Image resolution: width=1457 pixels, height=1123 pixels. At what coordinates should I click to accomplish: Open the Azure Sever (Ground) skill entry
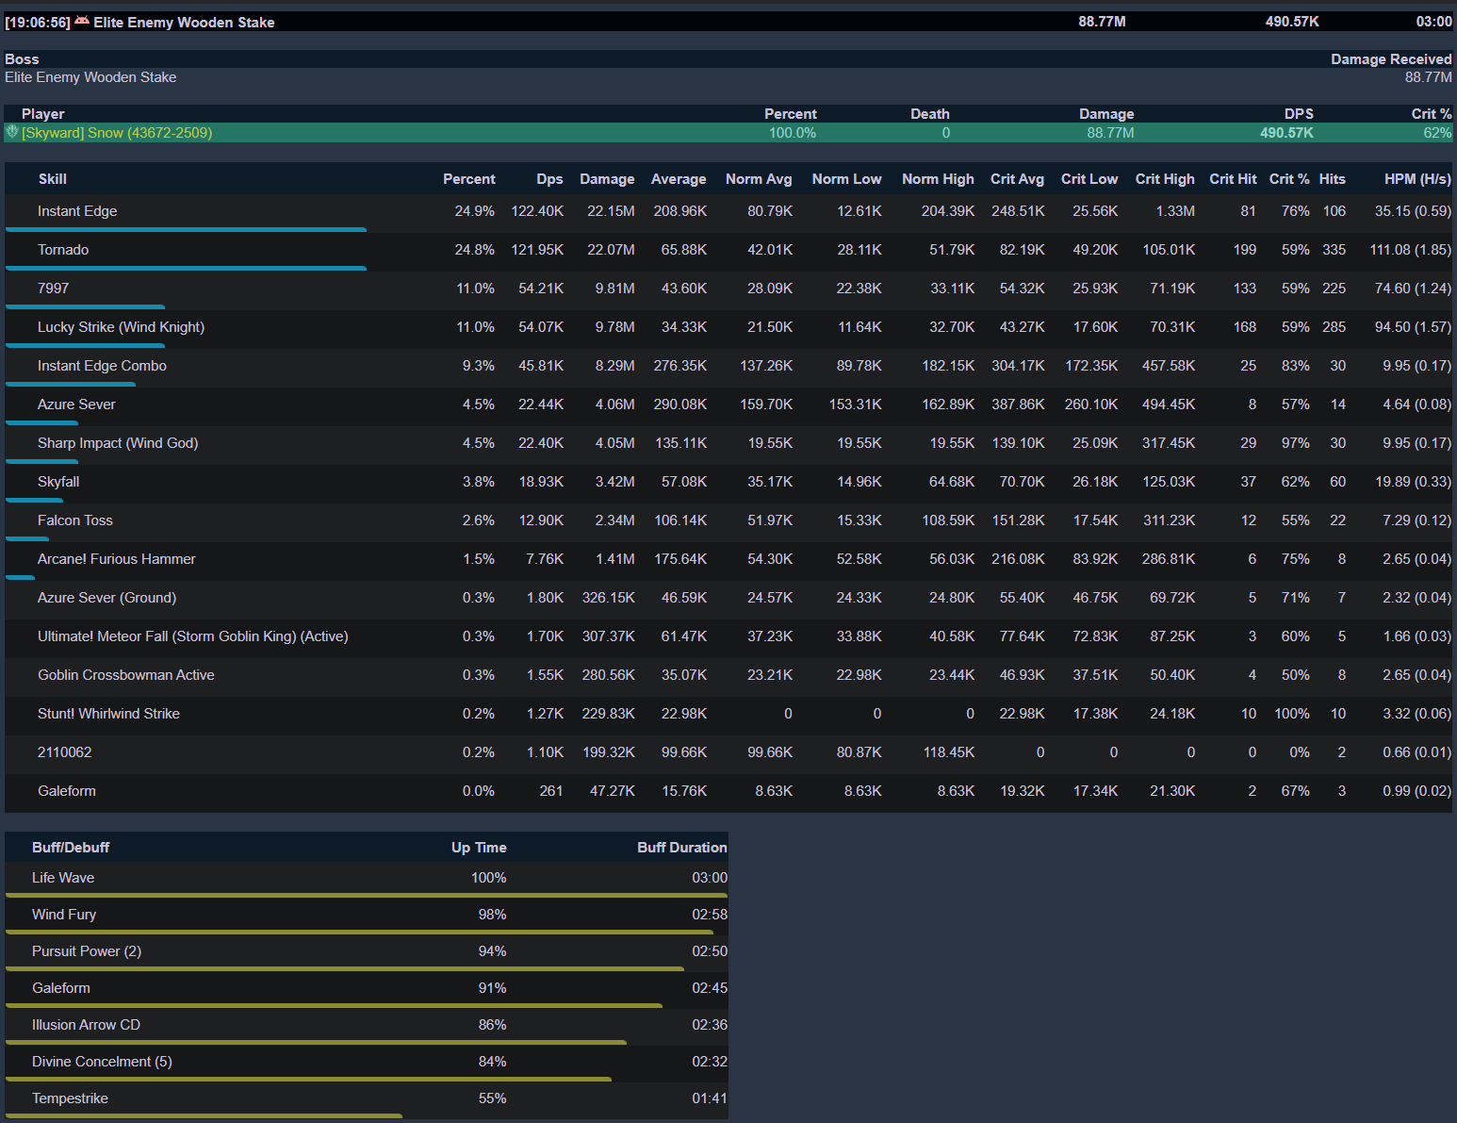[106, 598]
